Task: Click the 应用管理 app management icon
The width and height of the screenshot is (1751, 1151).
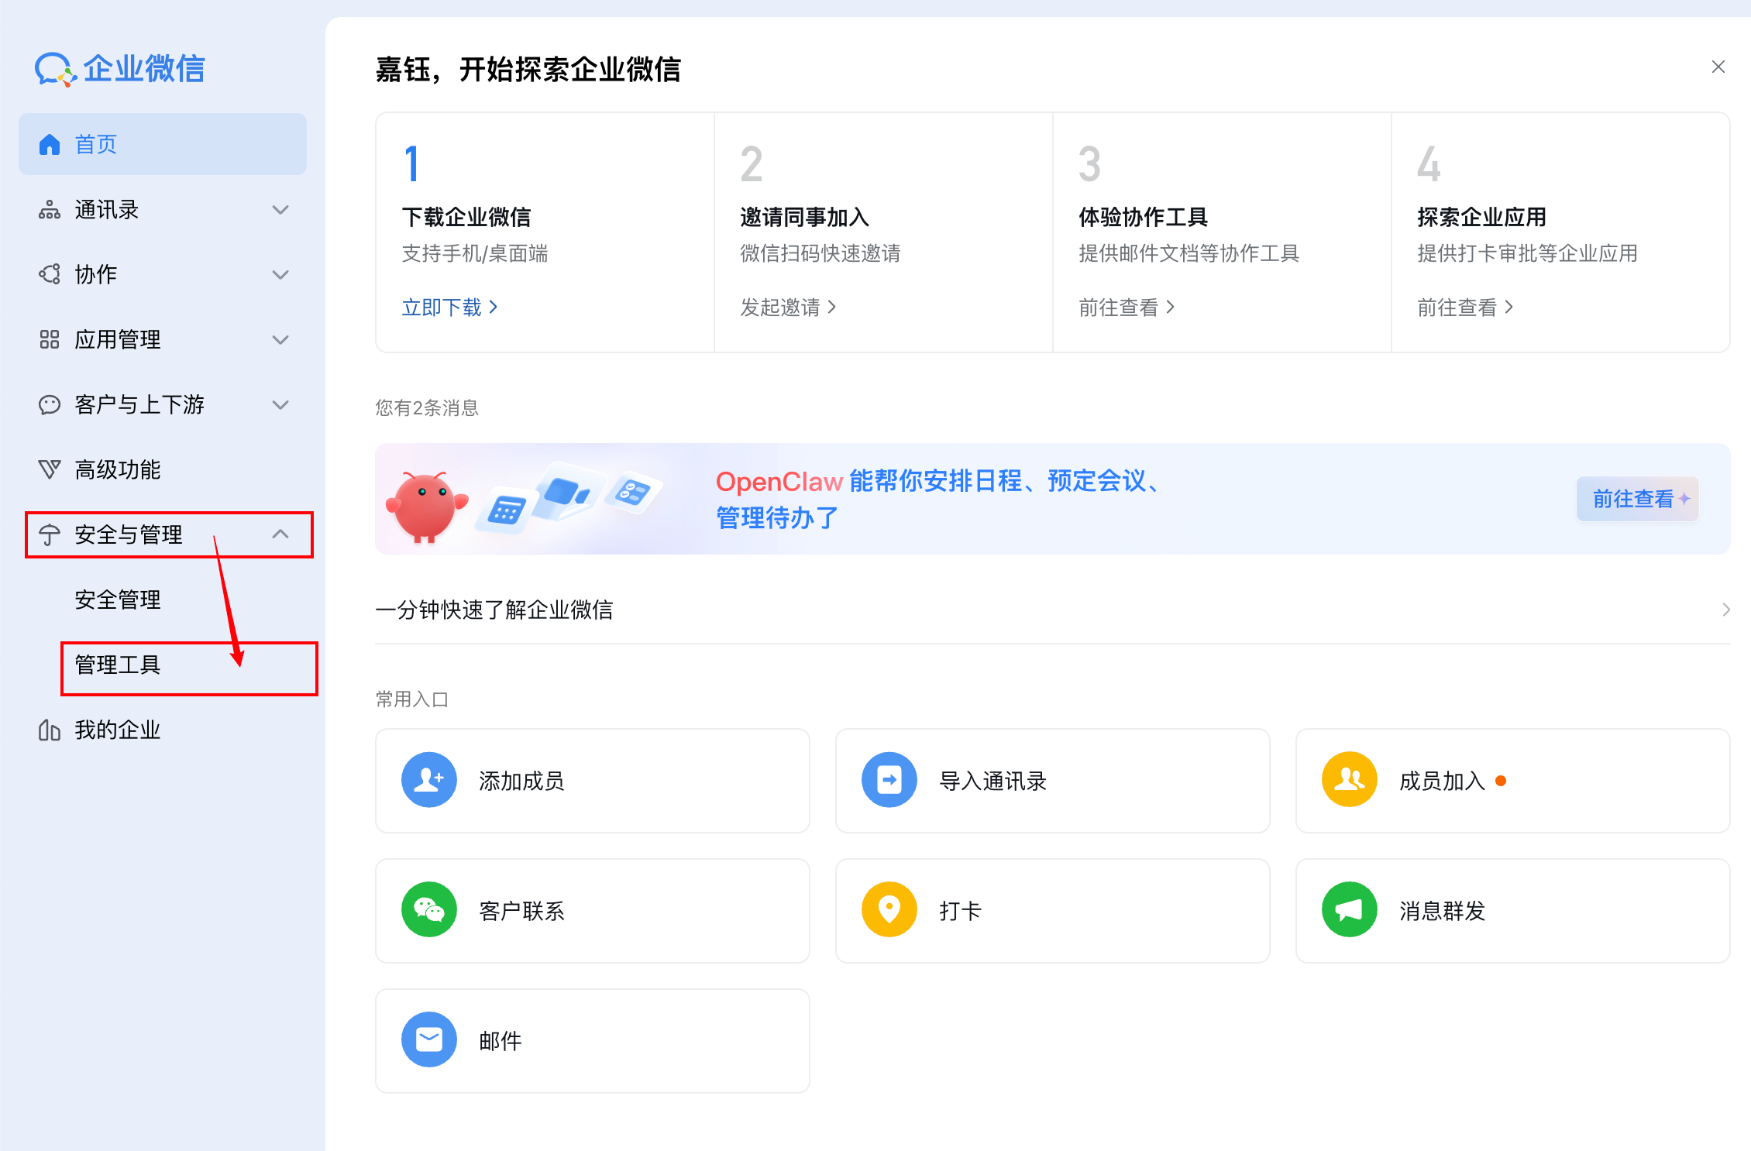Action: pyautogui.click(x=50, y=339)
